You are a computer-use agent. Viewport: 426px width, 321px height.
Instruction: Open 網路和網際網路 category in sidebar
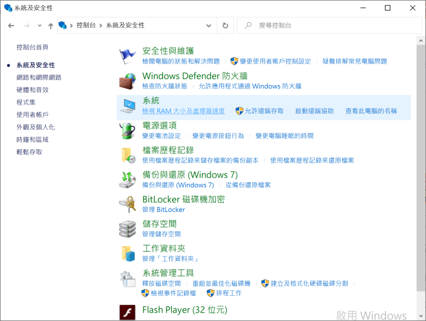39,77
